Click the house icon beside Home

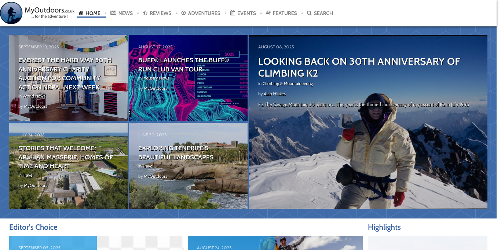coord(81,13)
